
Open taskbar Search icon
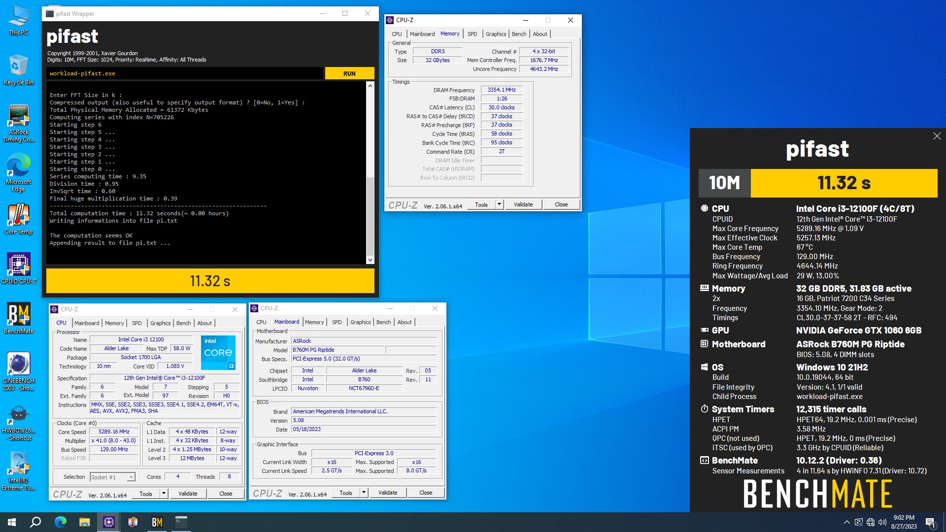coord(35,522)
